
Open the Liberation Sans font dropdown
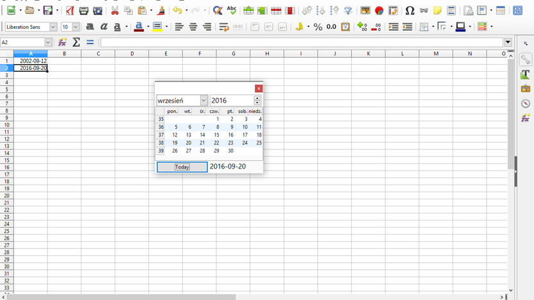tap(53, 26)
